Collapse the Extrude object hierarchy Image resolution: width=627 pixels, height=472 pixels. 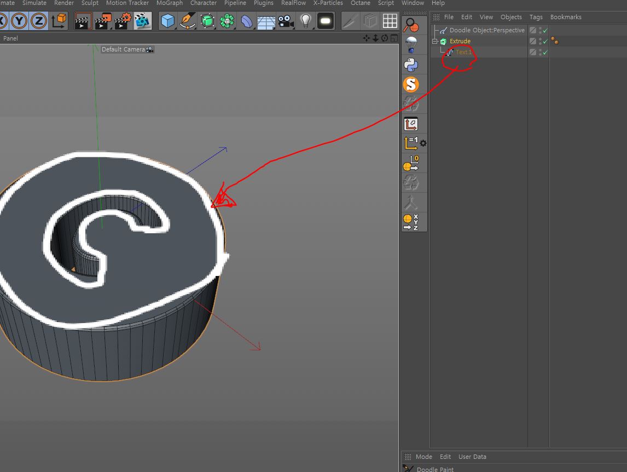[x=434, y=41]
